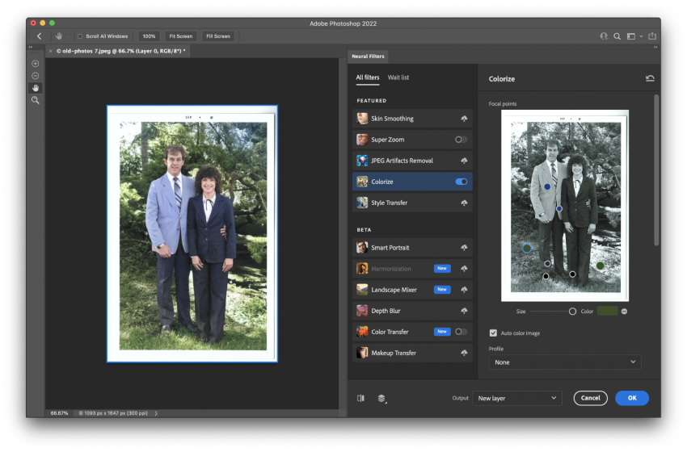Uncheck Auto color image checkbox
Screen dimensions: 687x452
coord(493,333)
